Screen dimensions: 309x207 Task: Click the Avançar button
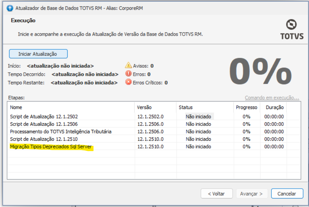(x=252, y=194)
